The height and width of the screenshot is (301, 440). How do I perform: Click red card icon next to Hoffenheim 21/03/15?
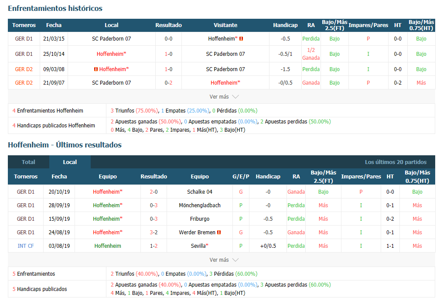tap(241, 39)
